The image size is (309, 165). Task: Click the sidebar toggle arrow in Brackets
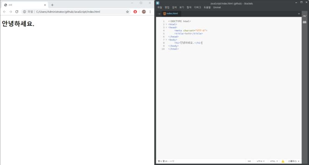pyautogui.click(x=159, y=14)
